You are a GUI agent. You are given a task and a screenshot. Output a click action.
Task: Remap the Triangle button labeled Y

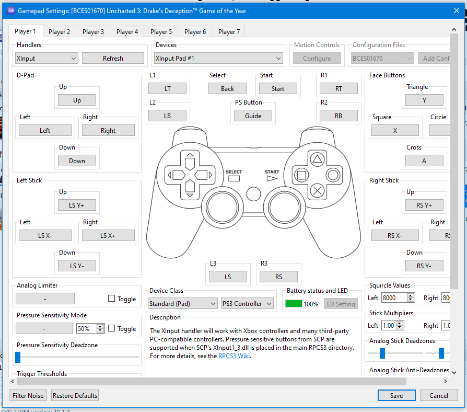(x=424, y=100)
